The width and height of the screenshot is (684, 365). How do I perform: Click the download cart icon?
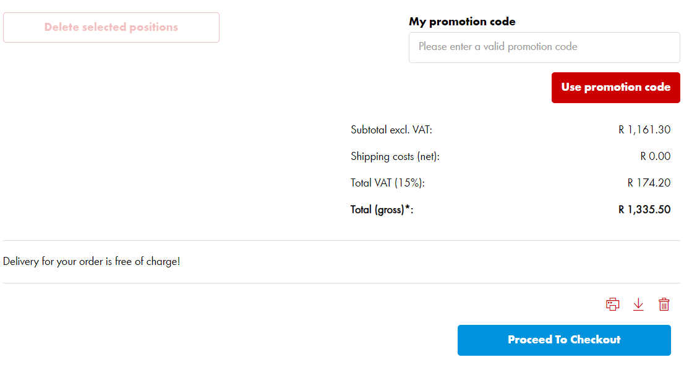tap(638, 304)
